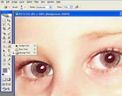Open the Select menu
This screenshot has width=122, height=96.
coord(29,2)
